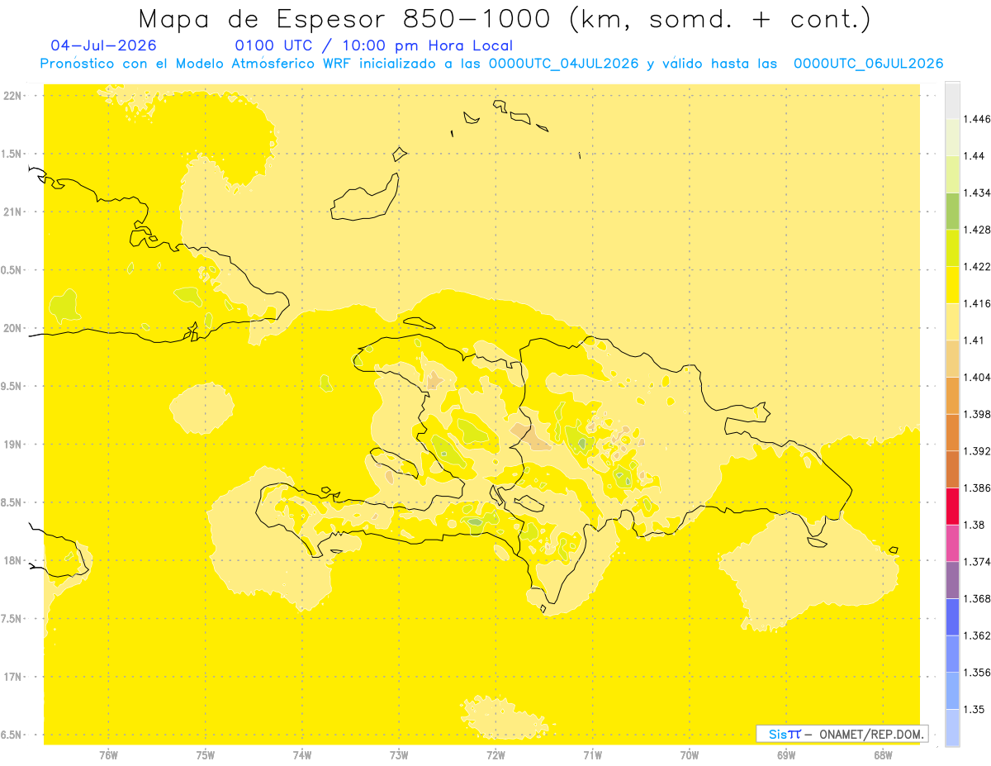Click the legend value "1.38"
991x766 pixels.
(x=974, y=525)
